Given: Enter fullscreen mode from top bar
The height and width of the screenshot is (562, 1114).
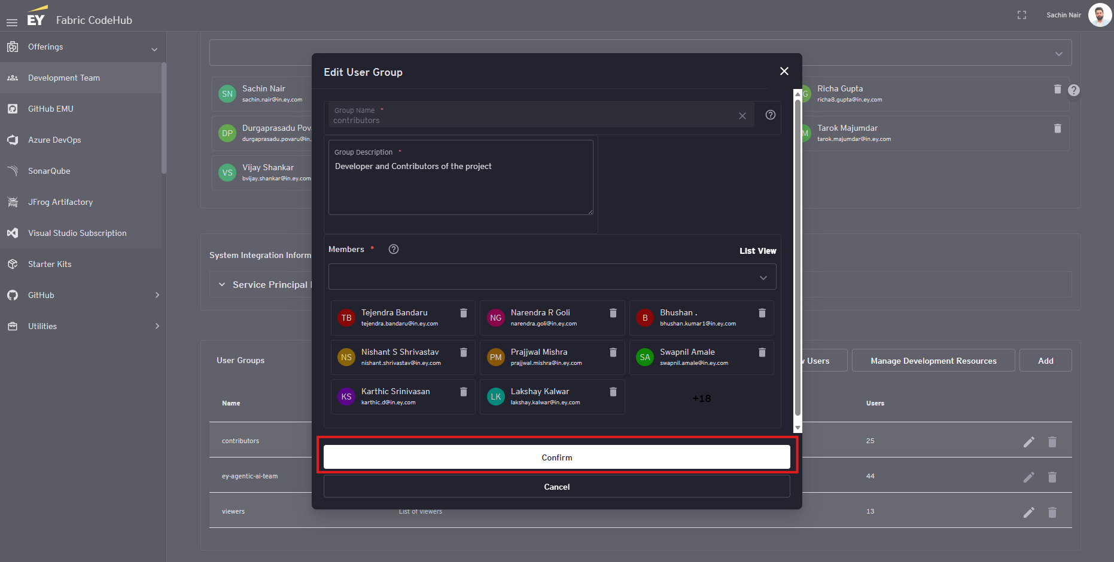Looking at the screenshot, I should [1021, 15].
